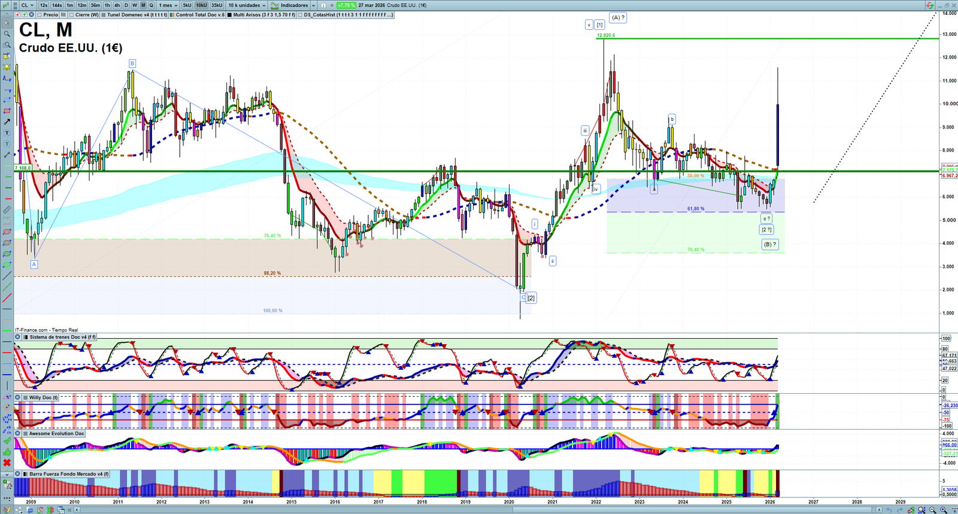Screen dimensions: 958x514
Task: Close the Awesome Evolution Doc panel
Action: point(18,433)
